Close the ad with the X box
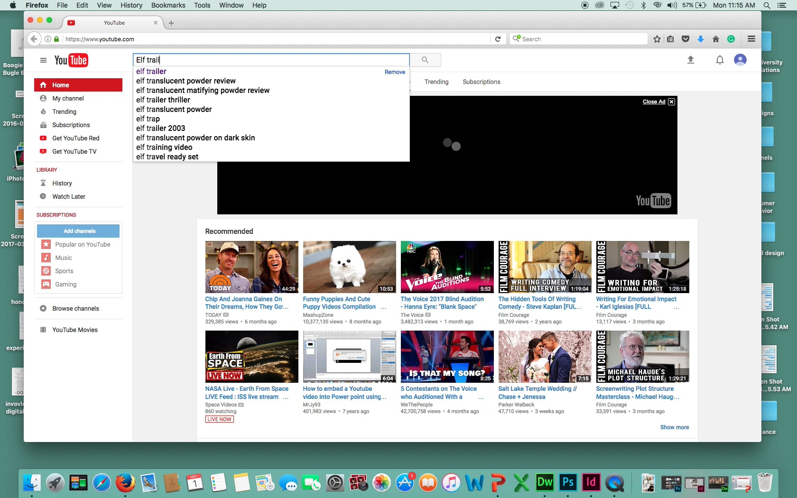 pyautogui.click(x=671, y=101)
